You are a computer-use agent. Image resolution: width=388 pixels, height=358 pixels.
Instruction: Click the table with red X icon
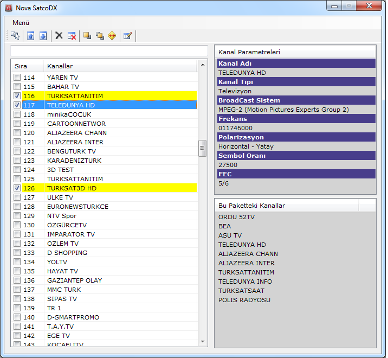tap(72, 36)
